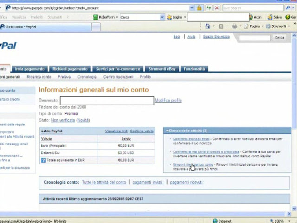297x223 pixels.
Task: Click the horizontal scrollbar right arrow
Action: pyautogui.click(x=289, y=214)
